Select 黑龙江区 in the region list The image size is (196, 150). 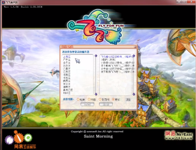point(68,90)
